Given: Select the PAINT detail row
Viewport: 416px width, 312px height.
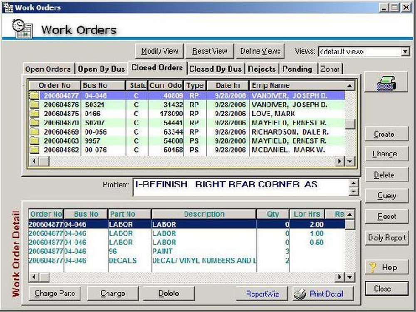Looking at the screenshot, I should pos(187,251).
